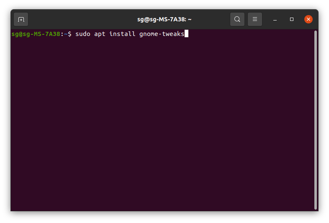Maximize the terminal window
Image resolution: width=329 pixels, height=223 pixels.
tap(292, 19)
